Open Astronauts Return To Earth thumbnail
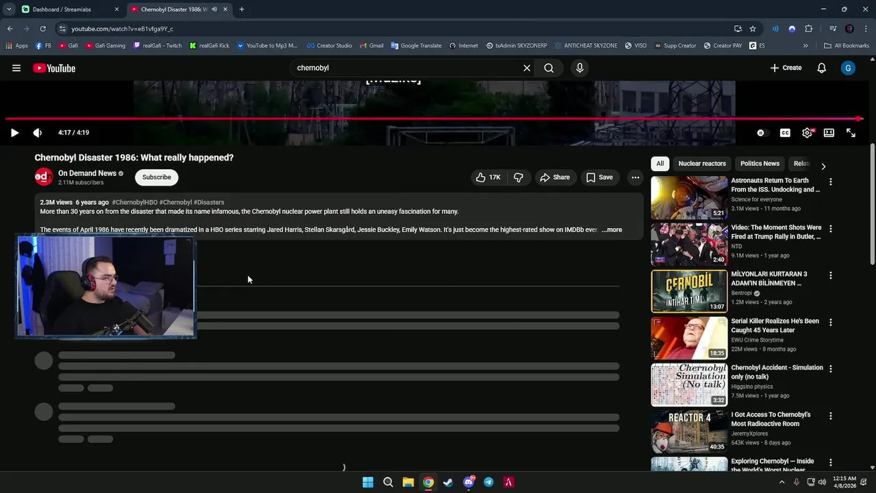The height and width of the screenshot is (493, 876). click(x=689, y=197)
